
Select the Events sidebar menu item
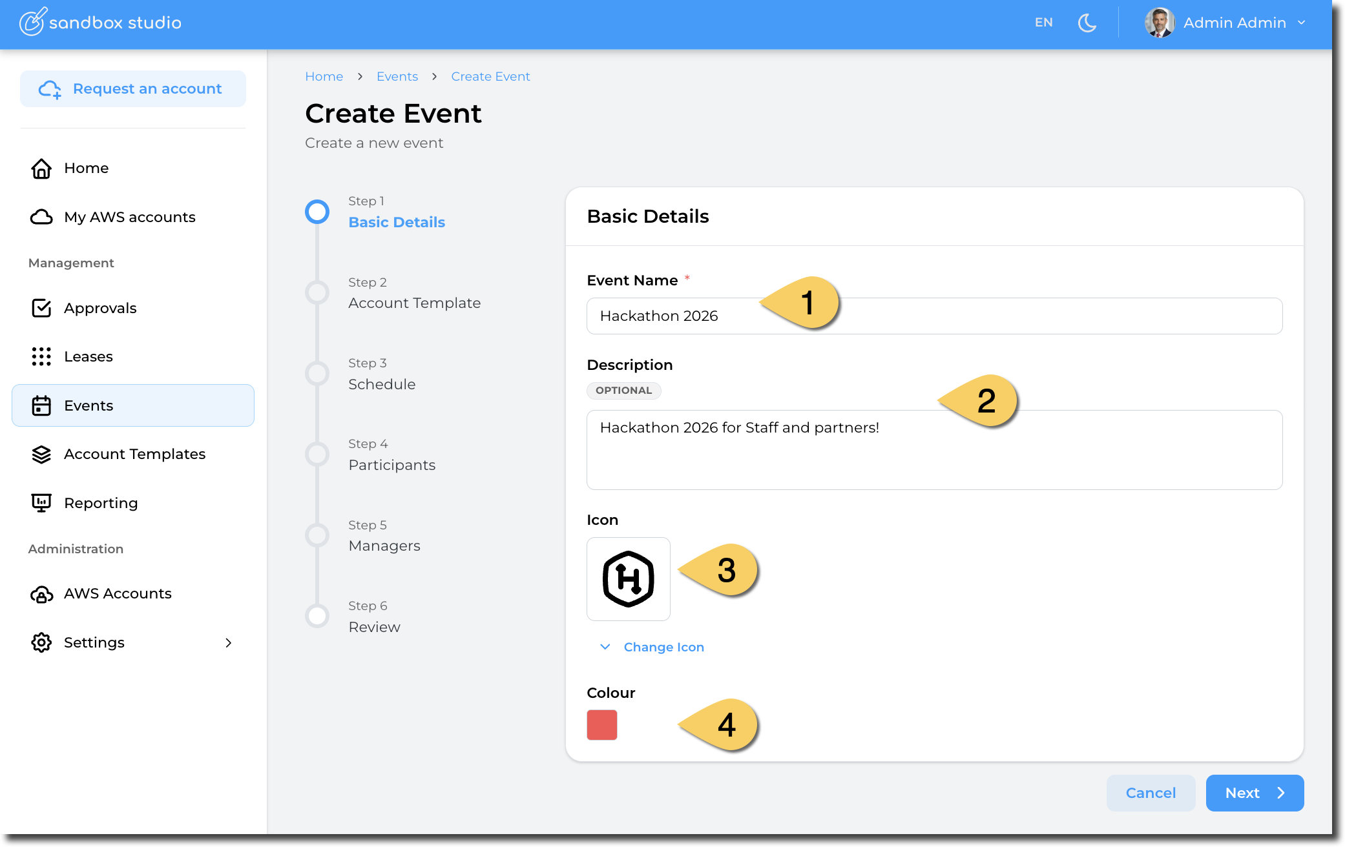tap(133, 405)
